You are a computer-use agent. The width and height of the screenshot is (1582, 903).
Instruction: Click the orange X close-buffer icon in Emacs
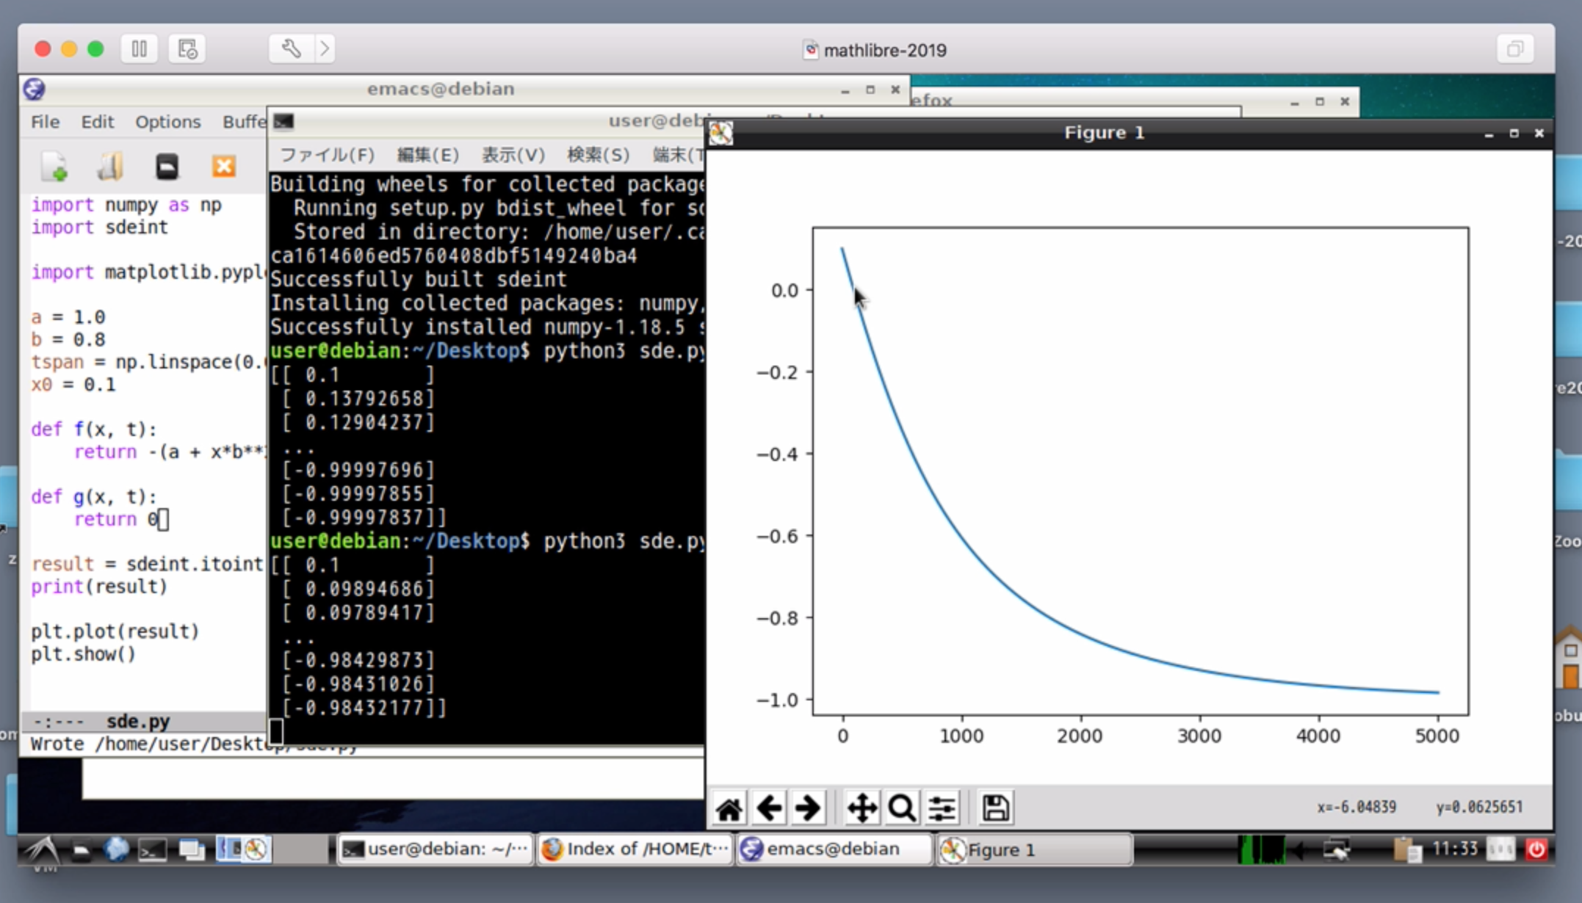pos(223,167)
